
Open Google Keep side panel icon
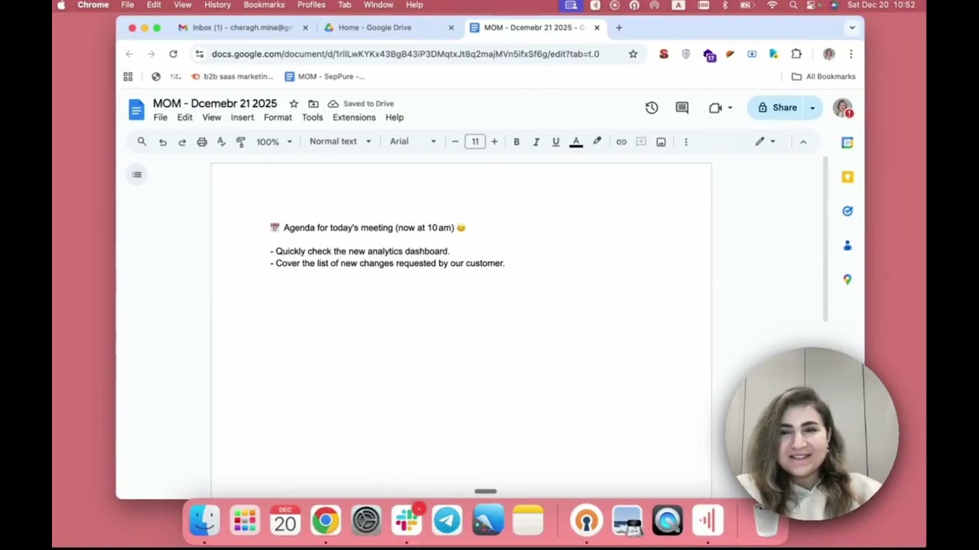click(x=847, y=177)
